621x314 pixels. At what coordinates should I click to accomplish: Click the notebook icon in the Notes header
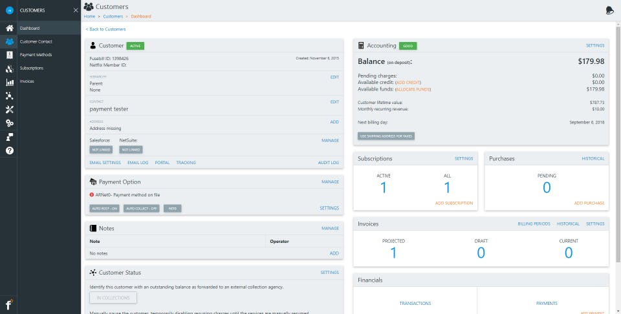(93, 228)
